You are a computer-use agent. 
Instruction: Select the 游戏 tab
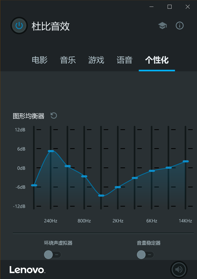click(96, 60)
